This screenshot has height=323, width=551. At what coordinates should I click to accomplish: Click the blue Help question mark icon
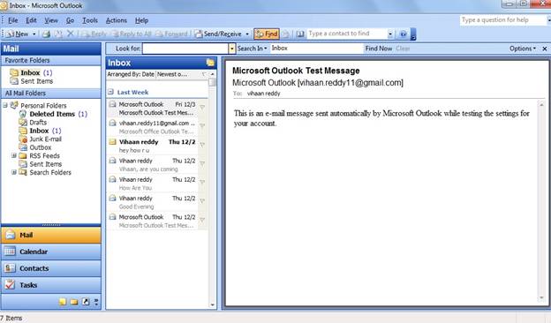(403, 34)
